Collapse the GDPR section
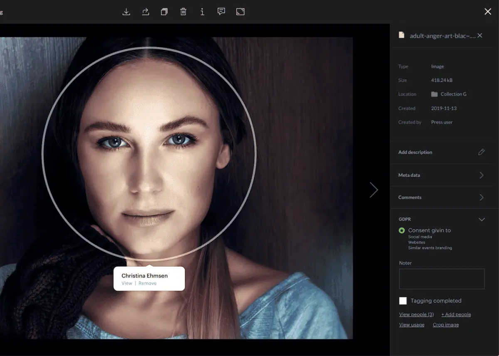This screenshot has height=356, width=499. coord(482,219)
